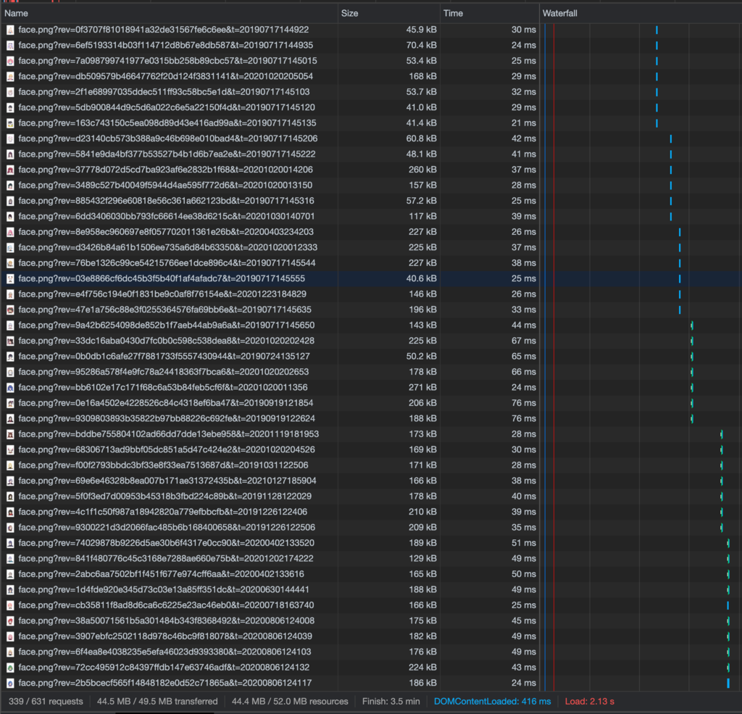Click the image icon beside face.png?rev=bb6102e17
Image resolution: width=742 pixels, height=714 pixels.
click(x=10, y=387)
